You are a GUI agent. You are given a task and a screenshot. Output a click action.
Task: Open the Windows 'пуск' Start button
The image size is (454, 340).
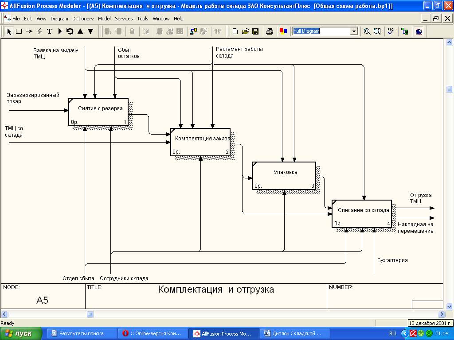[x=21, y=334]
